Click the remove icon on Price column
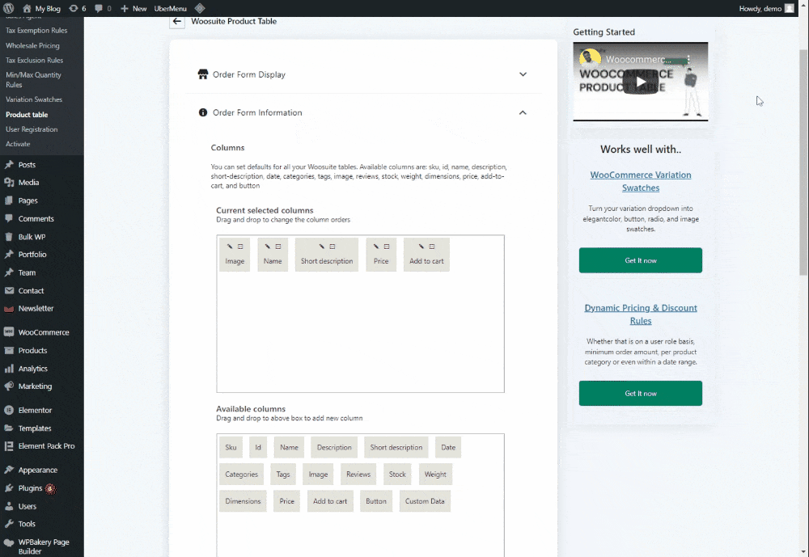The height and width of the screenshot is (557, 809). pyautogui.click(x=387, y=247)
